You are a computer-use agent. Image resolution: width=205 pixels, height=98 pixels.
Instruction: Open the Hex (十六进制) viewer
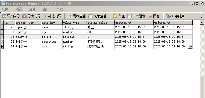pyautogui.click(x=136, y=16)
